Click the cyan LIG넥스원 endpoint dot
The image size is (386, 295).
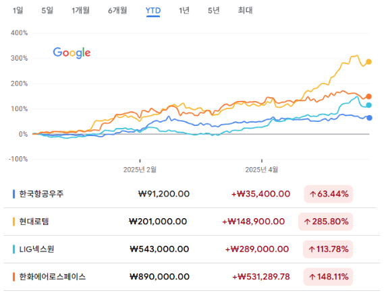click(368, 105)
